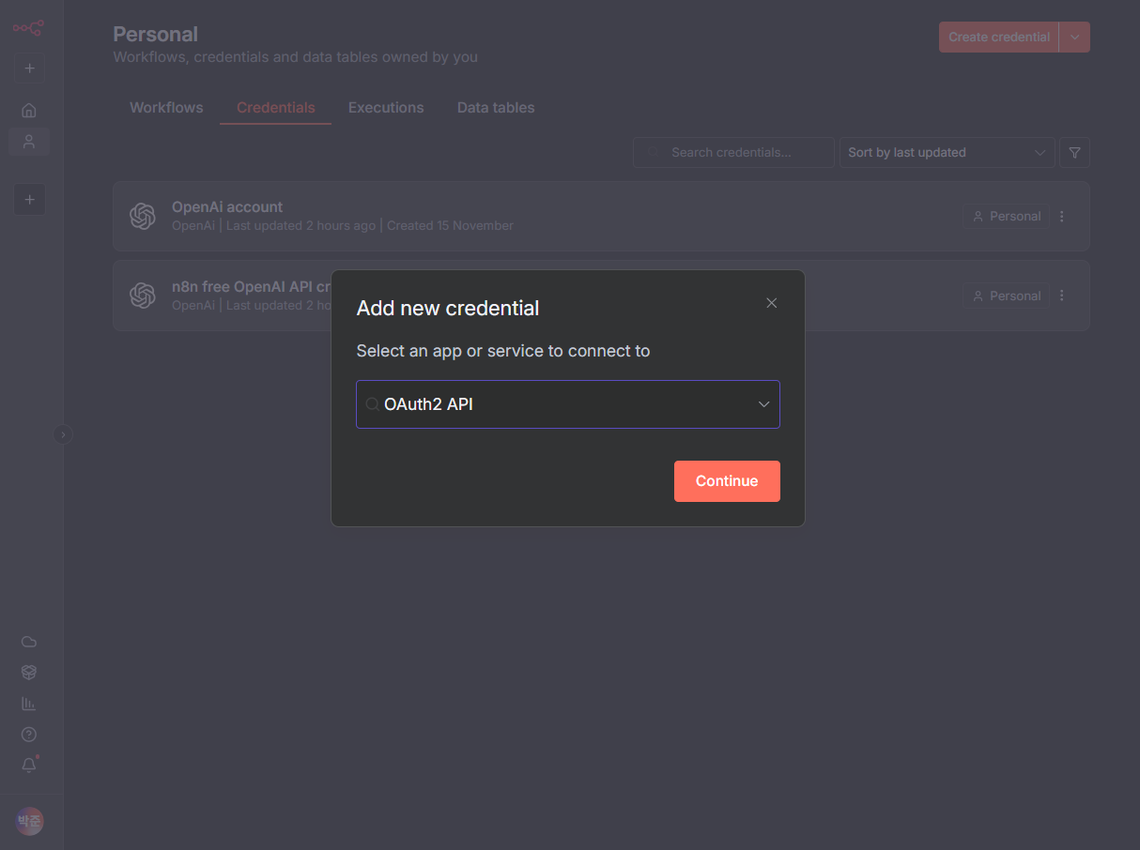Image resolution: width=1140 pixels, height=850 pixels.
Task: Expand the collapsed sidebar with the chevron
Action: (x=63, y=434)
